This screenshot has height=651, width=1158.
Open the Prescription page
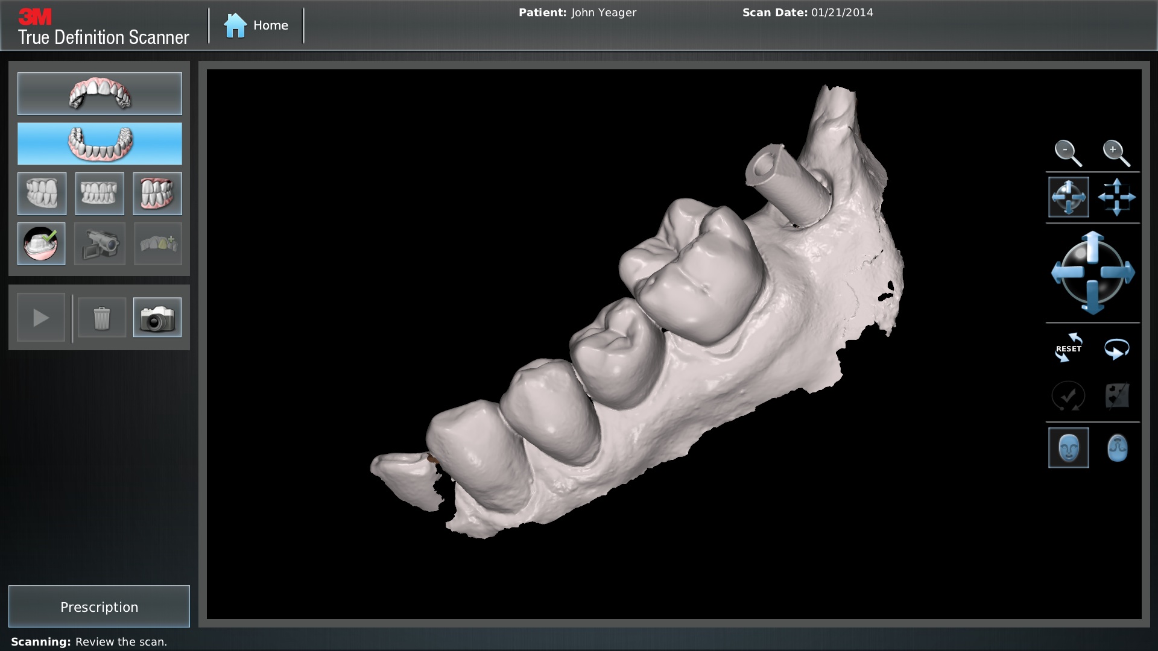(x=99, y=606)
